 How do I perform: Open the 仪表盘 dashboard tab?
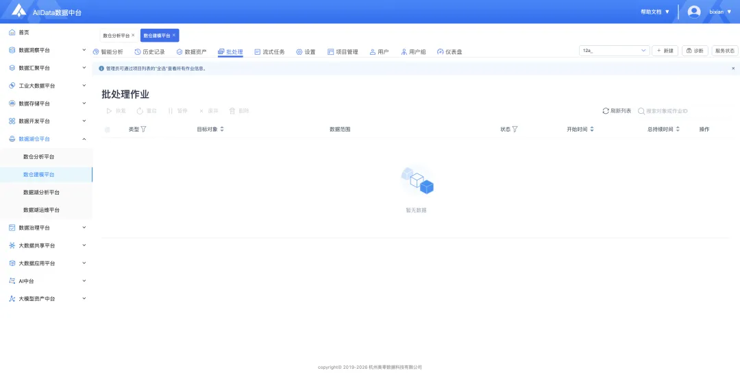pyautogui.click(x=449, y=52)
